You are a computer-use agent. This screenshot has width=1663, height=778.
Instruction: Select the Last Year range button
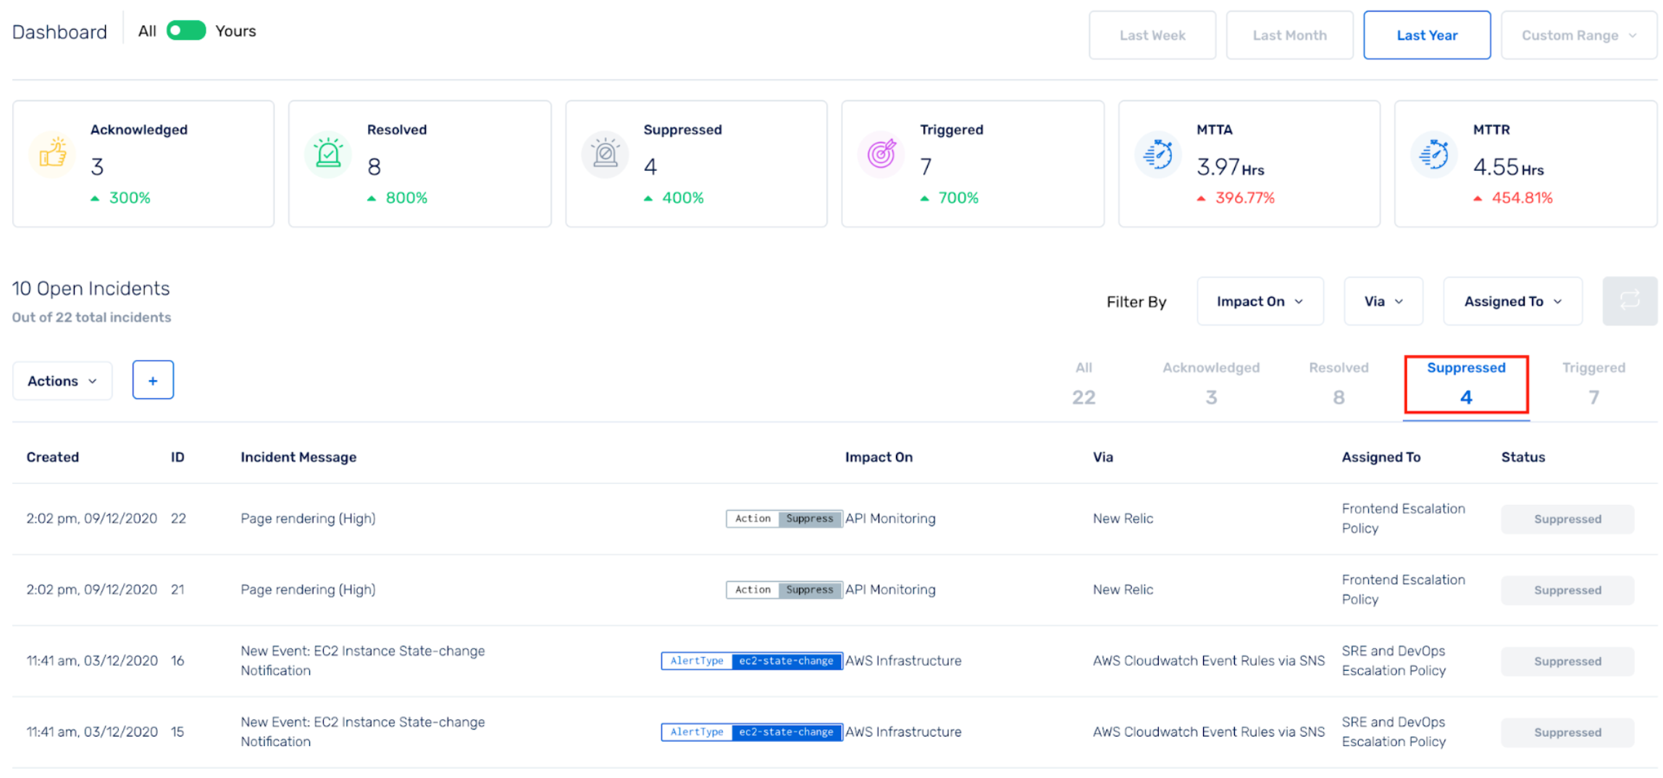click(1427, 35)
